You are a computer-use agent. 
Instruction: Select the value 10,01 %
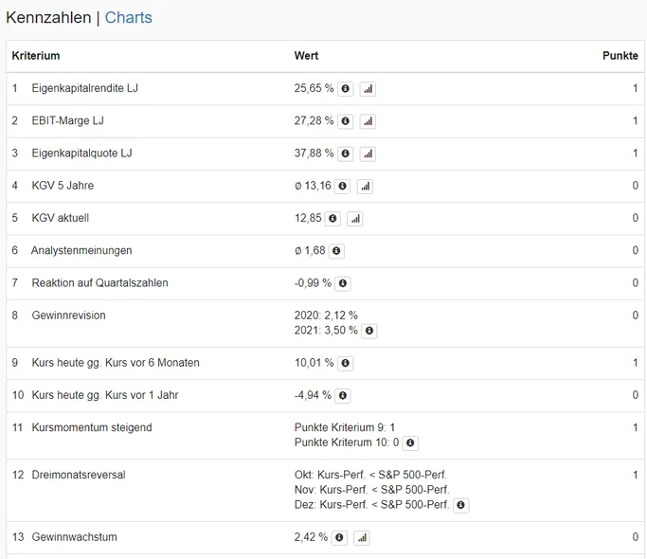(314, 363)
